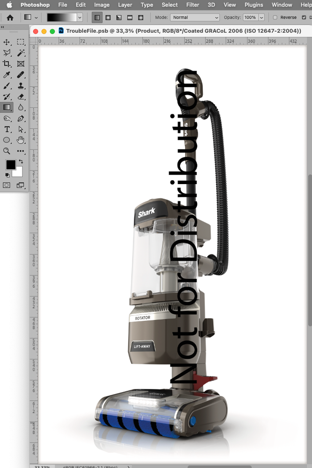Collapse the toolbar with double-arrow icon
The image size is (312, 468).
(x=3, y=27)
